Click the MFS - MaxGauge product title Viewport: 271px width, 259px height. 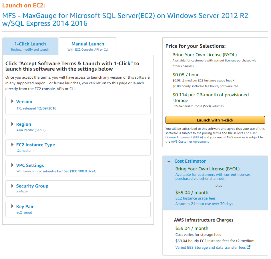pyautogui.click(x=125, y=19)
